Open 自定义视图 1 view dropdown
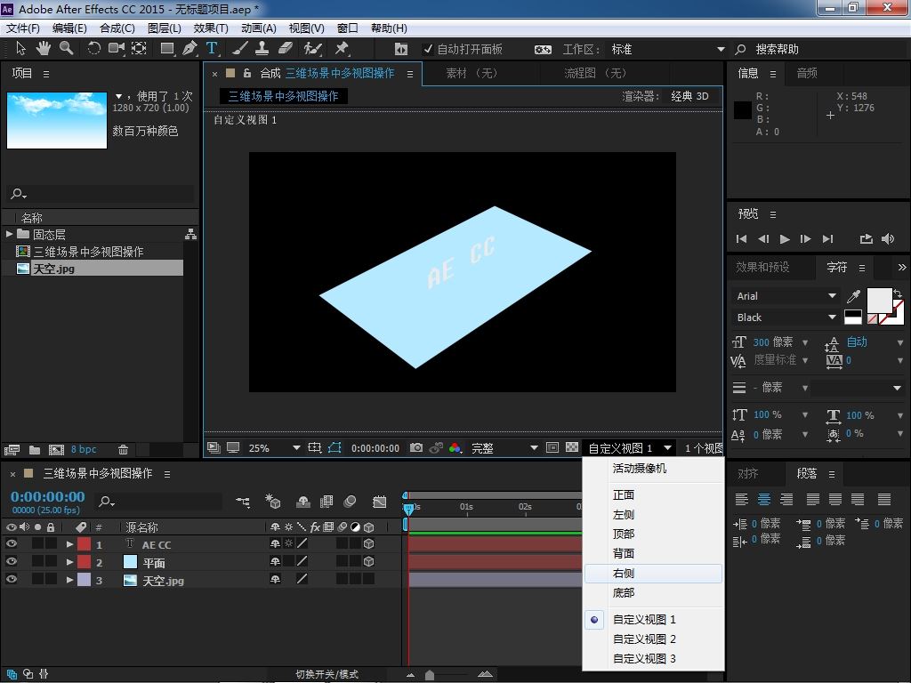Screen dimensions: 911x683 (x=630, y=448)
